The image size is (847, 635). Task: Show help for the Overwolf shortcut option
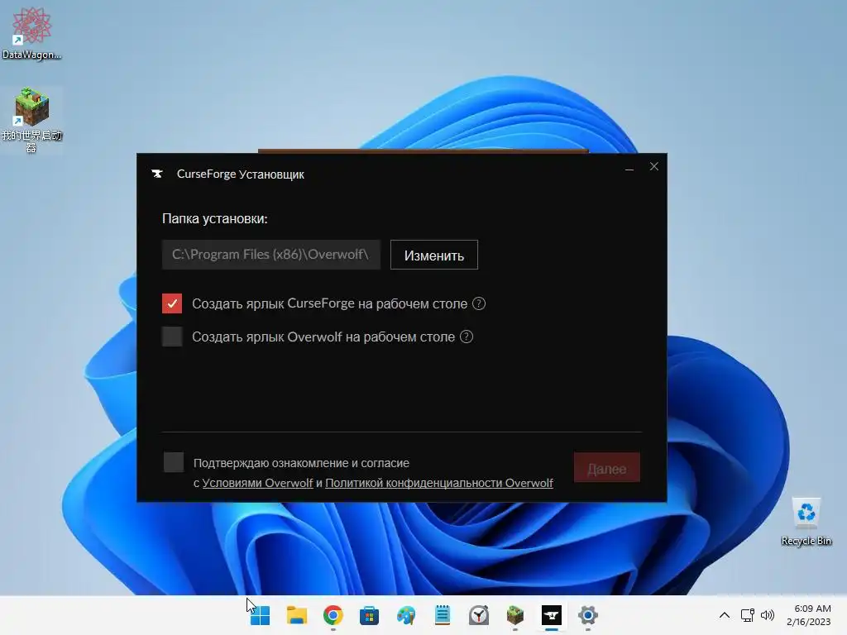pyautogui.click(x=467, y=337)
